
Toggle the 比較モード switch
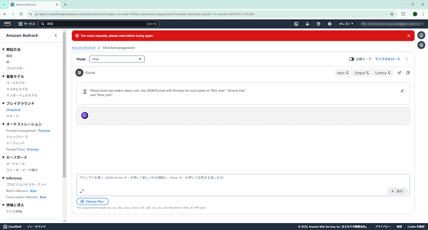351,59
